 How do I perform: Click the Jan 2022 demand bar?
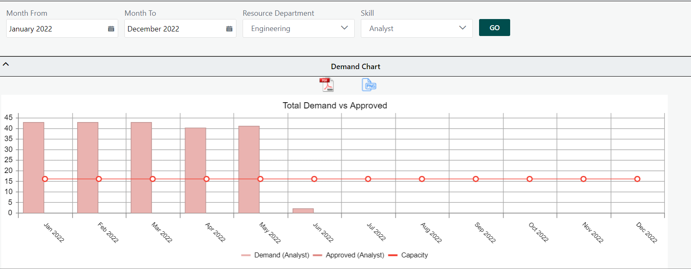pos(34,168)
